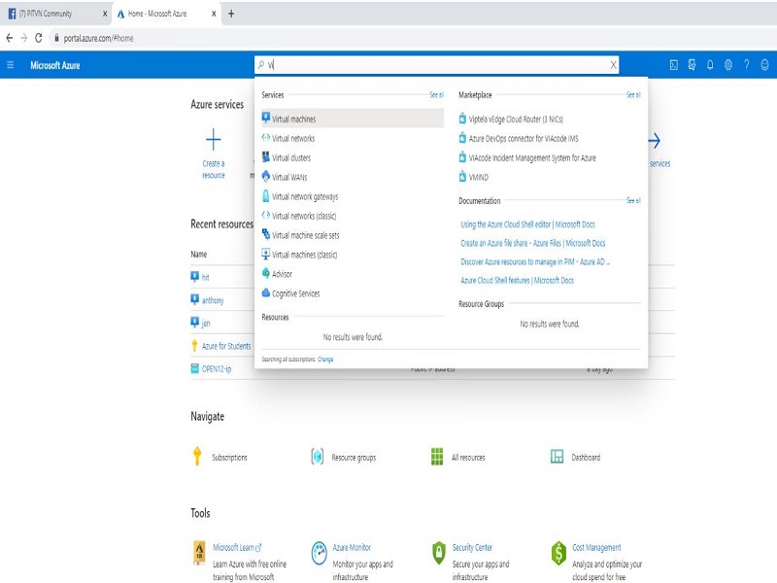Navigate to All resources
This screenshot has width=777, height=583.
468,457
